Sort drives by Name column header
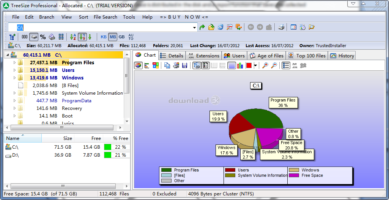389x200 pixels. [22, 138]
